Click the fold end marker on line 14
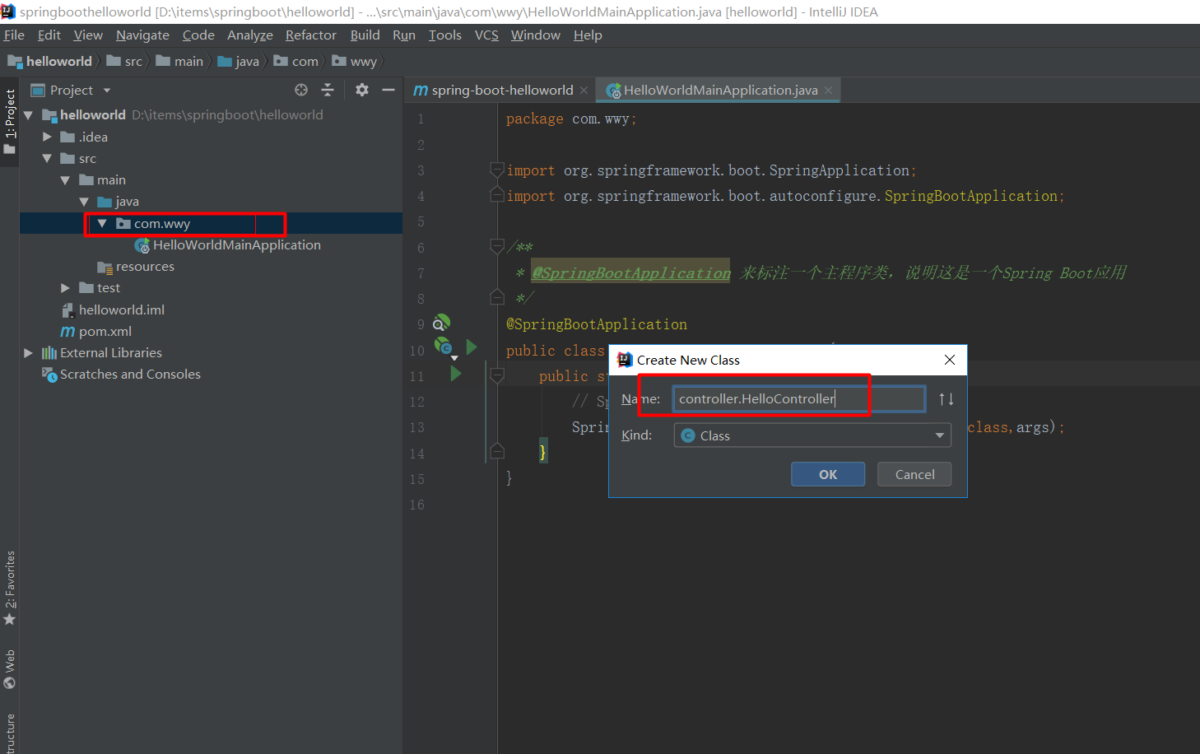Viewport: 1200px width, 754px height. coord(497,450)
